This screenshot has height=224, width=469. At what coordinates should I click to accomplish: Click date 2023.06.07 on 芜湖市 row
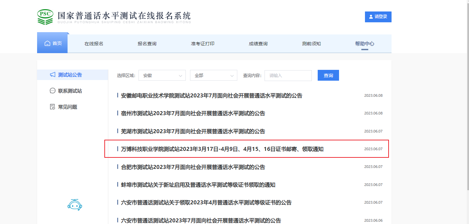[373, 132]
